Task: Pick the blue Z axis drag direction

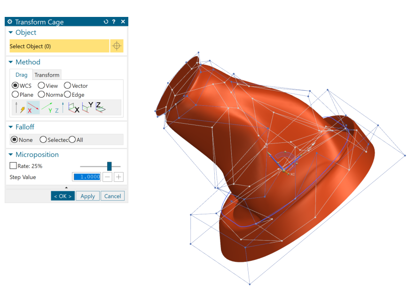Action: (x=60, y=108)
